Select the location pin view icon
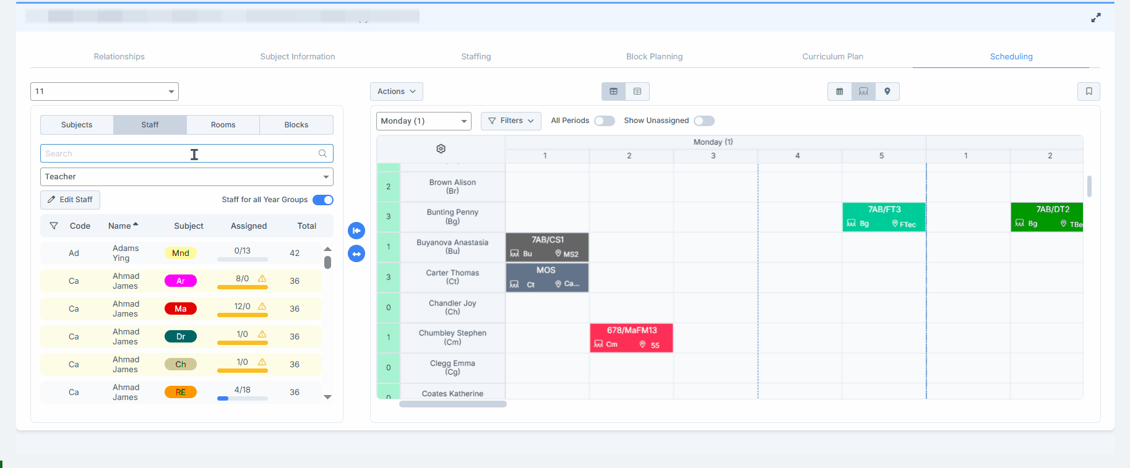 click(887, 91)
